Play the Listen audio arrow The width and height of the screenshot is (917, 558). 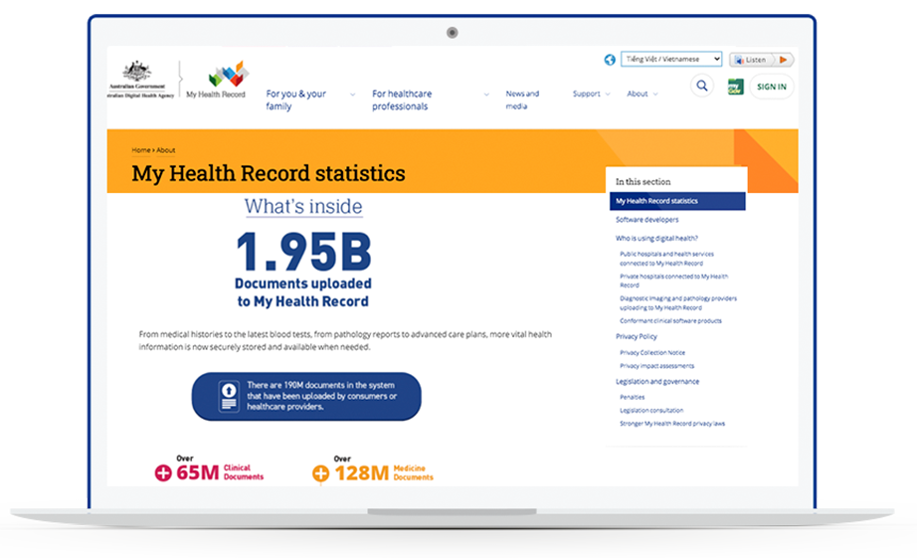click(x=783, y=60)
